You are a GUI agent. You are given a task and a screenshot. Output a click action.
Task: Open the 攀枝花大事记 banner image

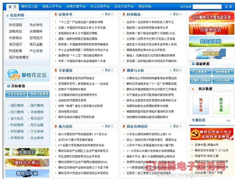[27, 163]
